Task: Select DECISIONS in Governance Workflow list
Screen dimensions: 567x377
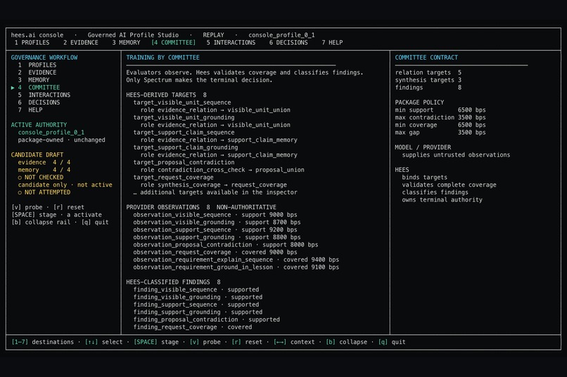Action: (x=39, y=102)
